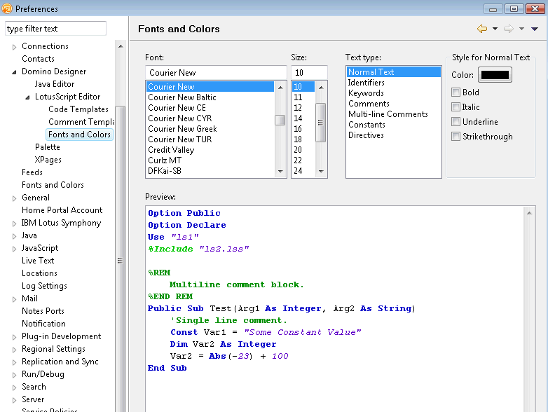548x412 pixels.
Task: Expand the JavaScript tree node
Action: click(14, 249)
